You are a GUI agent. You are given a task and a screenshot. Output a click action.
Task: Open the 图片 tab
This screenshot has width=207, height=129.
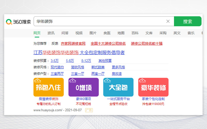pyautogui.click(x=93, y=33)
